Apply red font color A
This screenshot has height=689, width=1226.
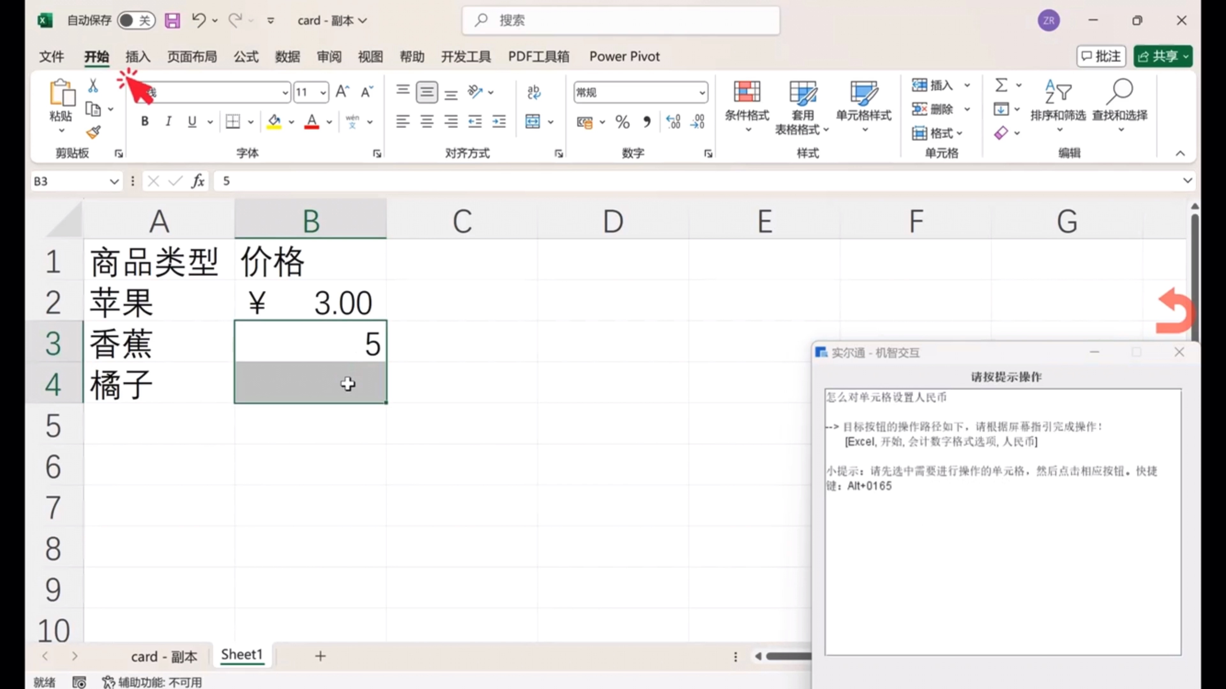312,122
